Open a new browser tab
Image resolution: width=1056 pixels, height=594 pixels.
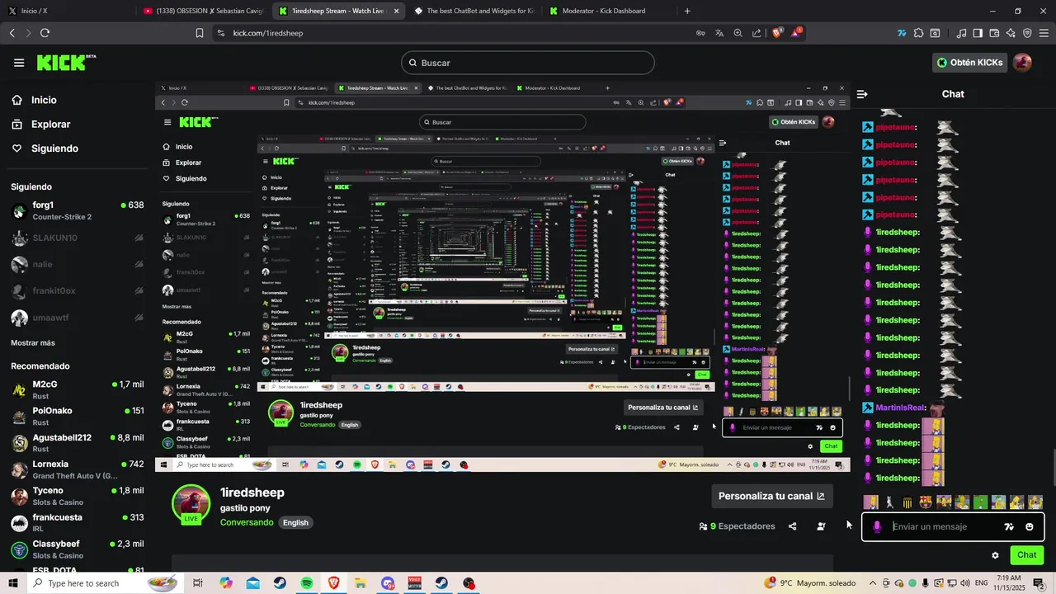[687, 11]
